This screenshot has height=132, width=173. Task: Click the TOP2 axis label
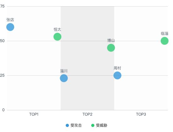87,114
